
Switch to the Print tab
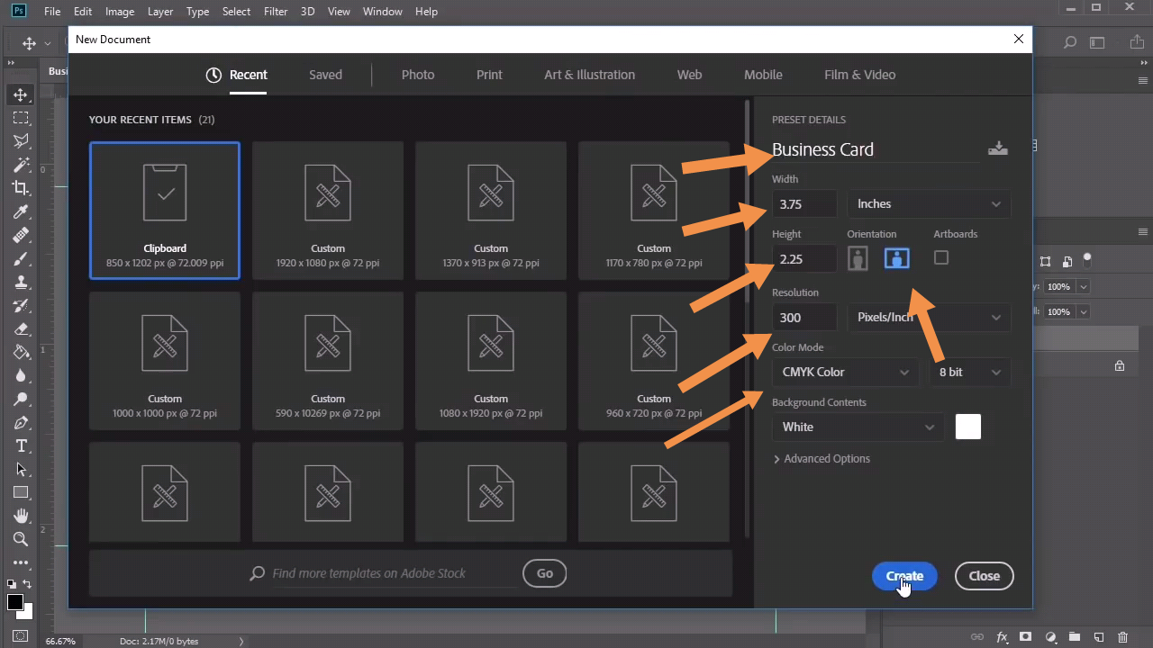tap(489, 75)
